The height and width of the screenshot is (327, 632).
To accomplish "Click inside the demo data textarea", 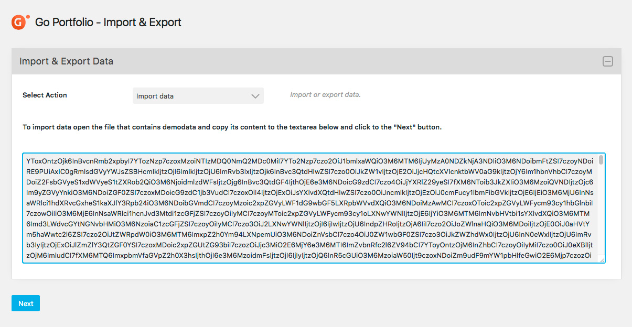I will (x=313, y=208).
